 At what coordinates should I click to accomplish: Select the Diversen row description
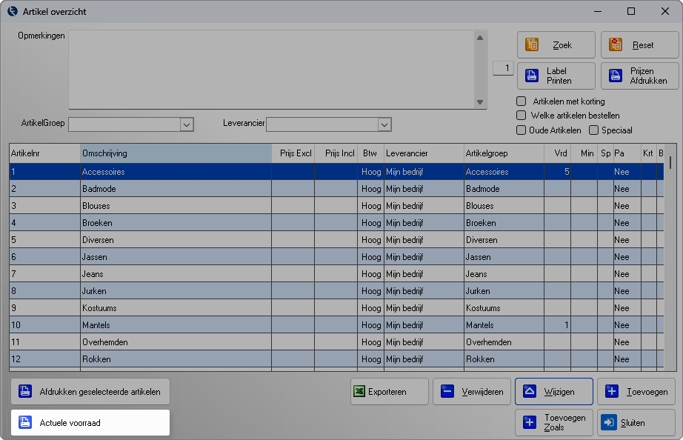click(x=98, y=239)
